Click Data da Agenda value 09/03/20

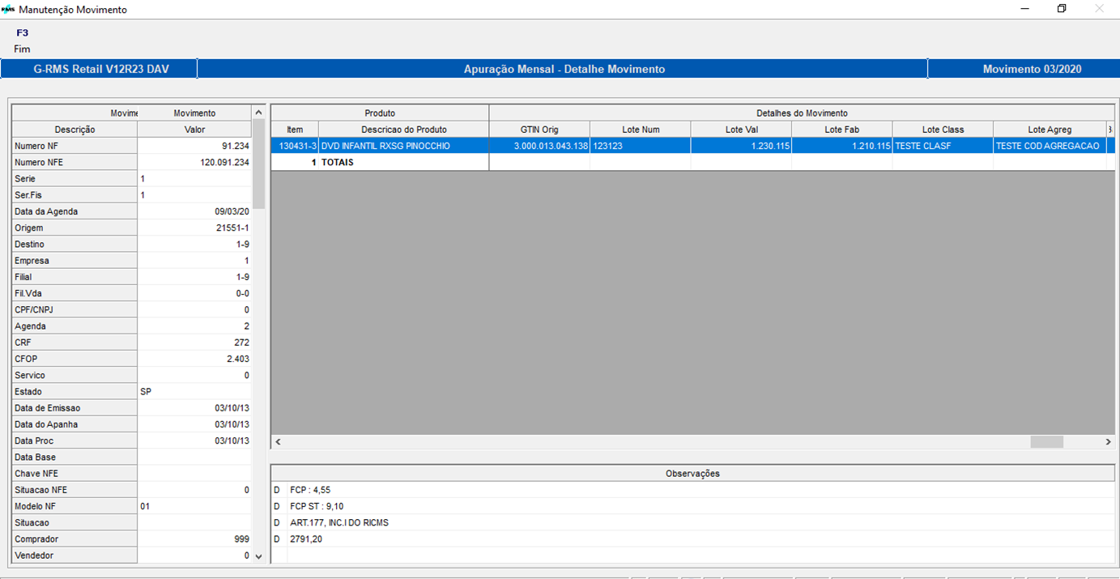[194, 211]
